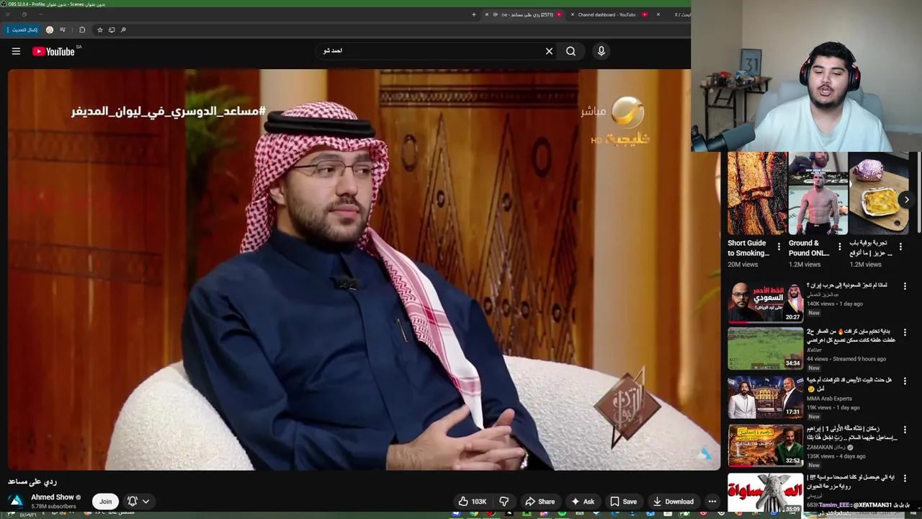Click the 5.78M subscribers text

coord(53,506)
